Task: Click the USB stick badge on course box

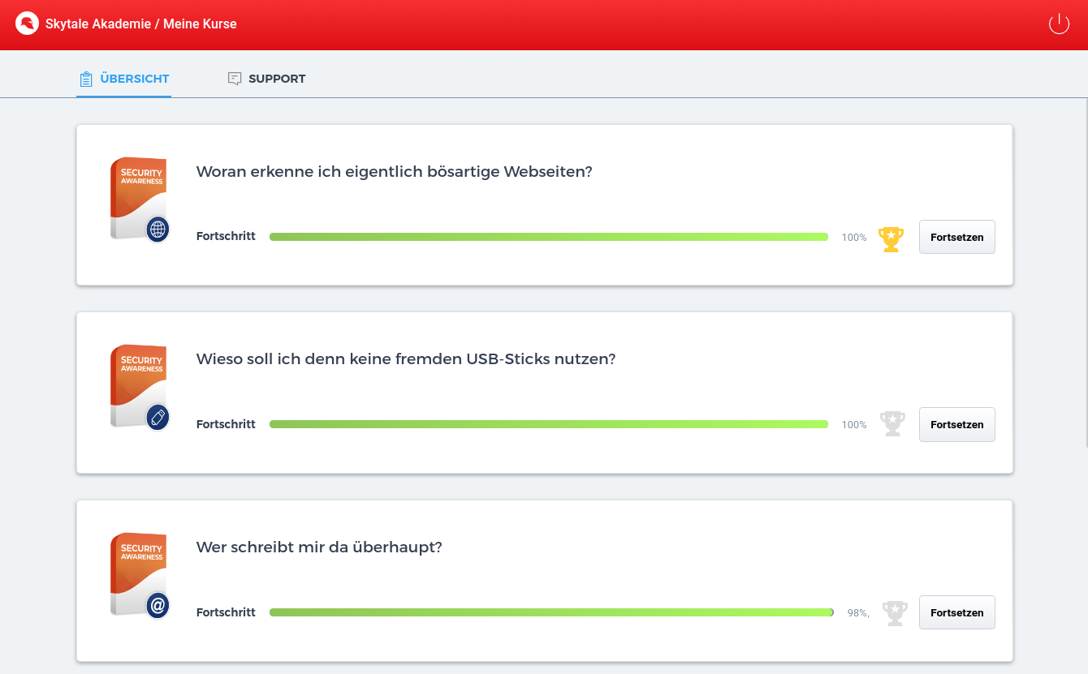Action: [158, 417]
